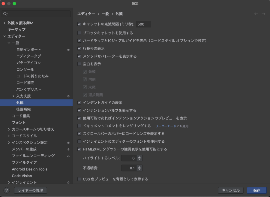Click layer icon next to 自動インポート
Image resolution: width=270 pixels, height=197 pixels.
(68, 50)
